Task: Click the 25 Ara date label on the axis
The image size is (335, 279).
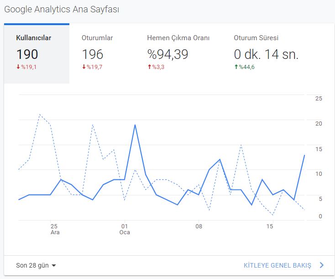Action: click(x=55, y=229)
